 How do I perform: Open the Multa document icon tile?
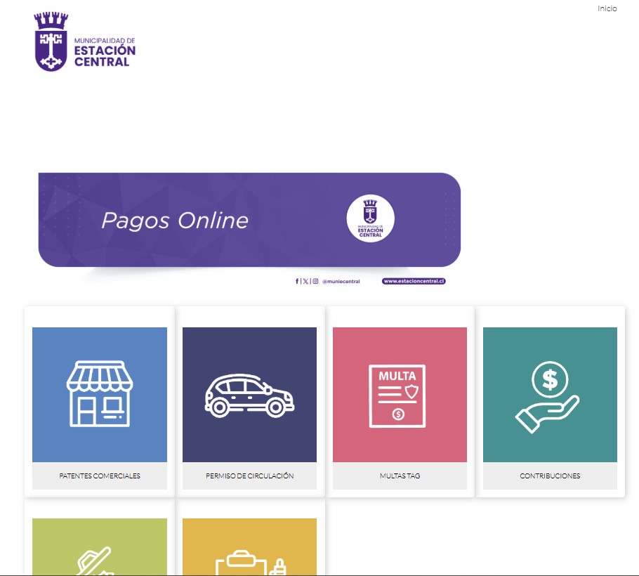click(400, 394)
